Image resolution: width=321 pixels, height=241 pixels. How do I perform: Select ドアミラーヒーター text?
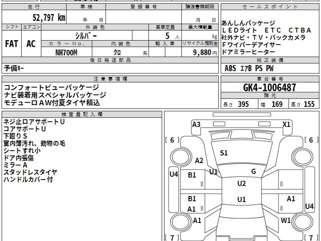[x=249, y=52]
